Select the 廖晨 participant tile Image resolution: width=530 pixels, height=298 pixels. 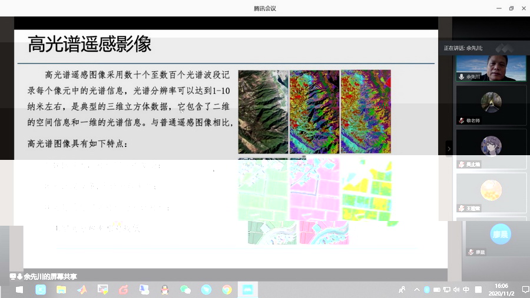pos(497,238)
